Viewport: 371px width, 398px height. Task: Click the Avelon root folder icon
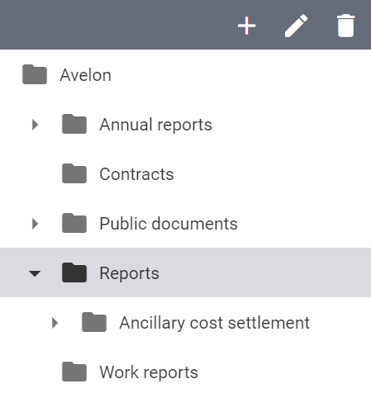point(35,74)
